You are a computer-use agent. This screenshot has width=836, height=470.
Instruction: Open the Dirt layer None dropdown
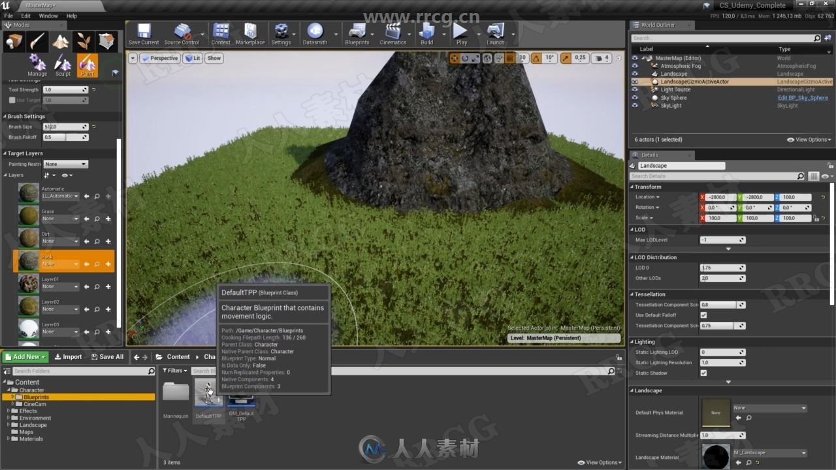tap(61, 242)
